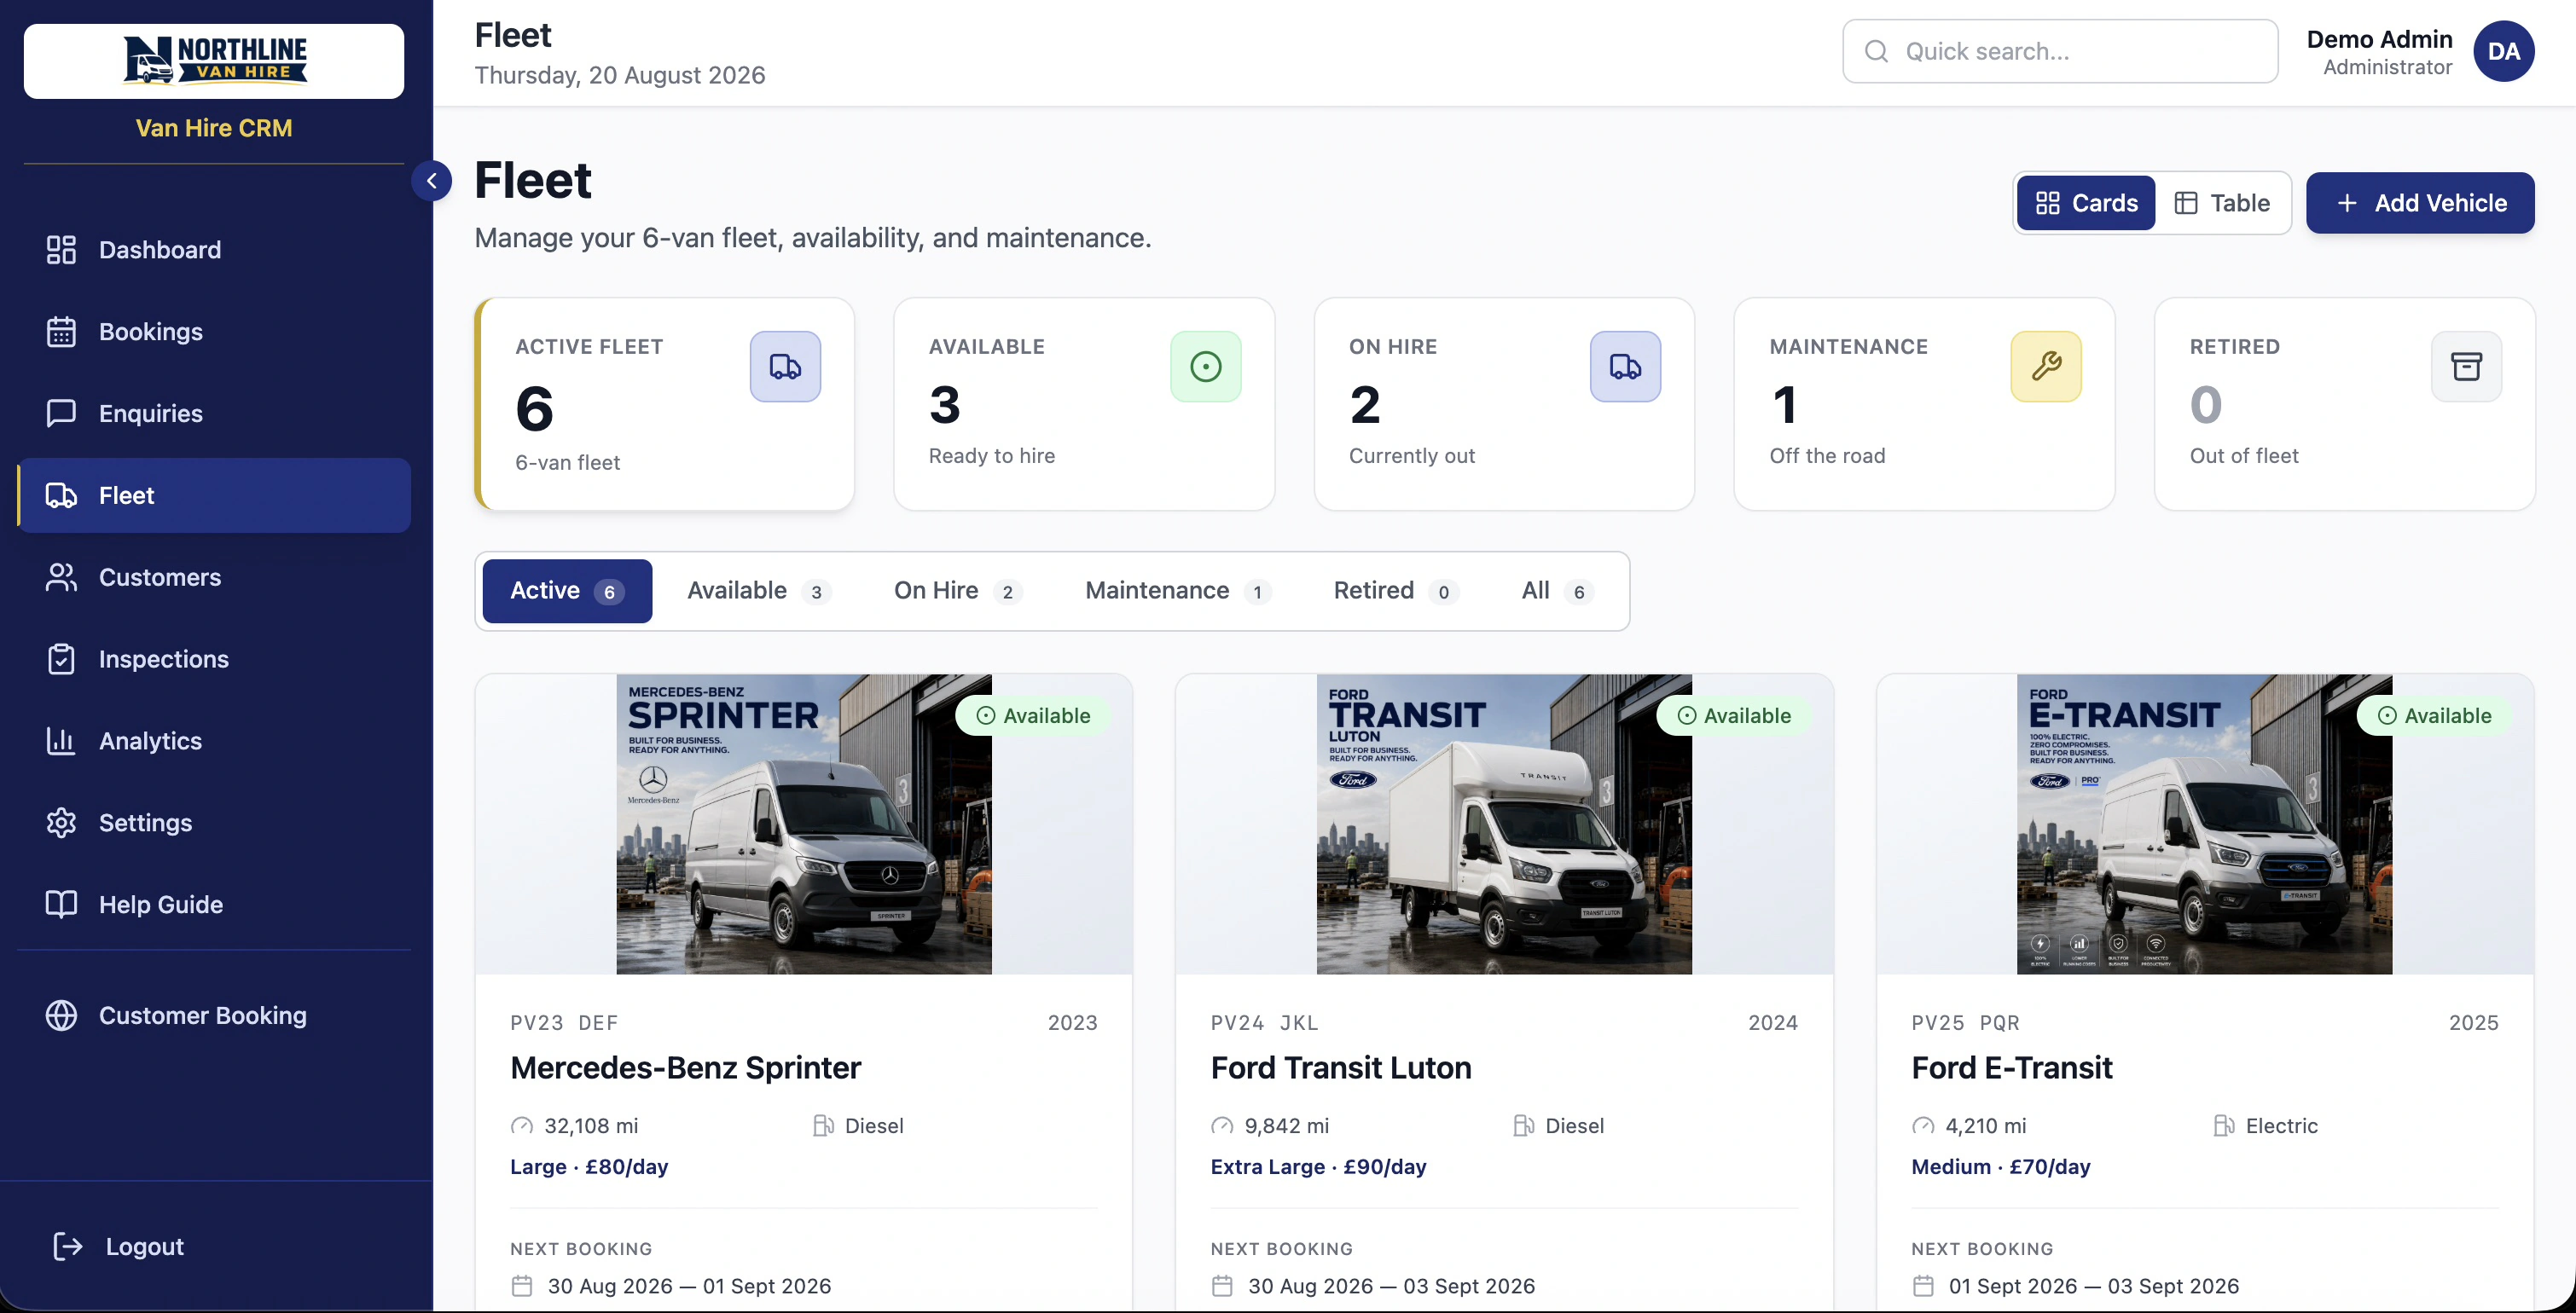The width and height of the screenshot is (2576, 1313).
Task: Select the Active Fleet stat card
Action: (x=664, y=405)
